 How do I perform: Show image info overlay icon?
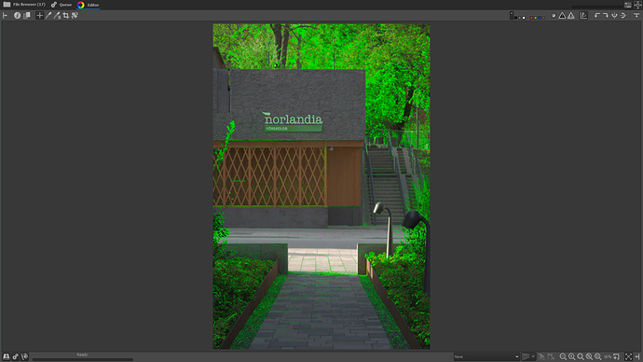coord(17,16)
